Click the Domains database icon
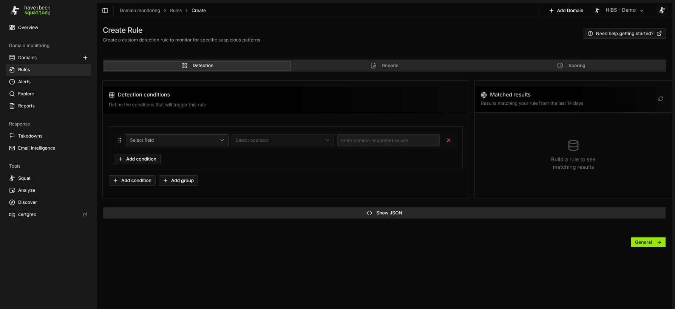This screenshot has height=309, width=675. tap(12, 58)
